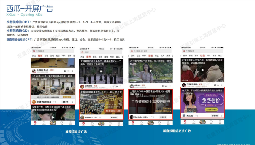Follow 空城剧场 via 关注 link
This screenshot has height=145, width=255.
point(96,86)
